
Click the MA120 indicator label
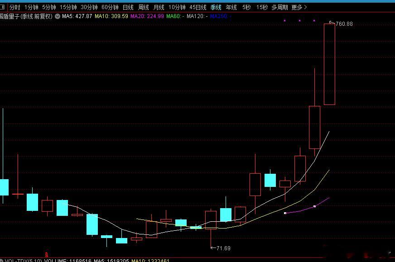coord(197,16)
